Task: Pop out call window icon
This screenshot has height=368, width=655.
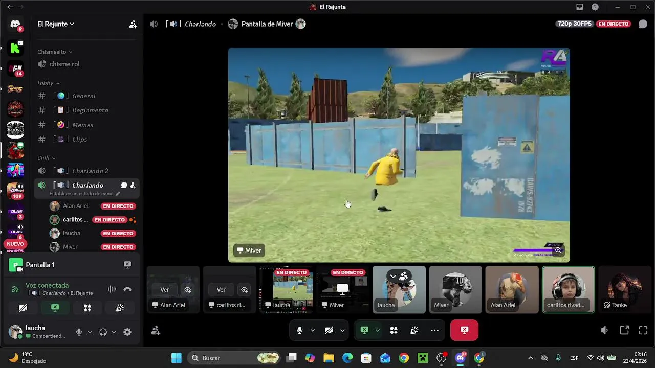Action: (x=624, y=331)
